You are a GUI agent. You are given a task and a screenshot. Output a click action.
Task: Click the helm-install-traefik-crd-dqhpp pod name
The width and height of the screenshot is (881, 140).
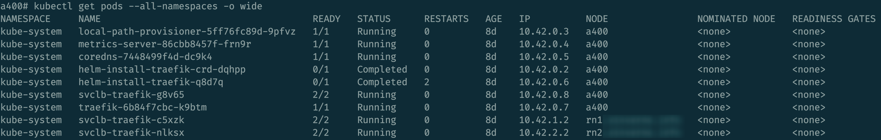coord(162,69)
